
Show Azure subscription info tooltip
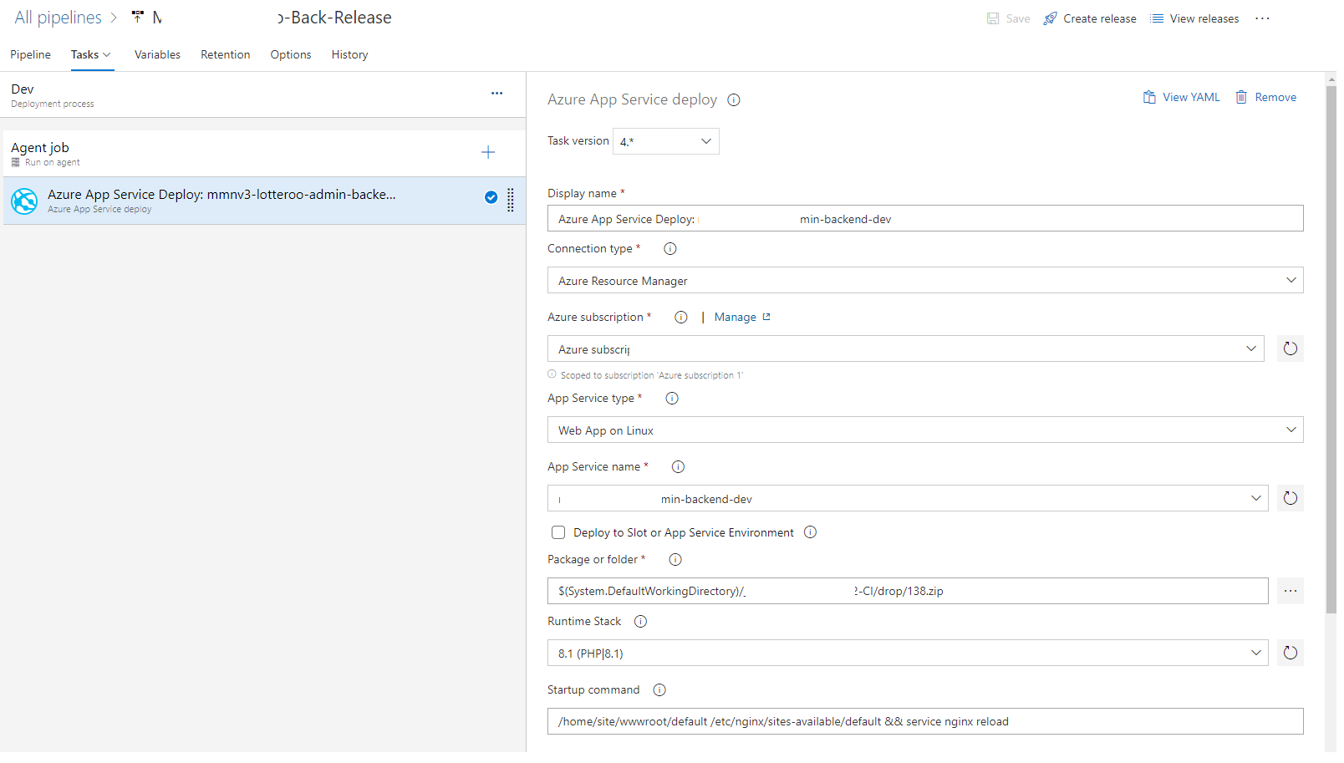(x=681, y=317)
